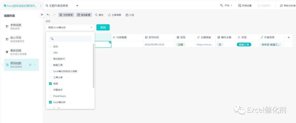The image size is (296, 123).
Task: Click the 主题链接 column header
Action: 205,38
